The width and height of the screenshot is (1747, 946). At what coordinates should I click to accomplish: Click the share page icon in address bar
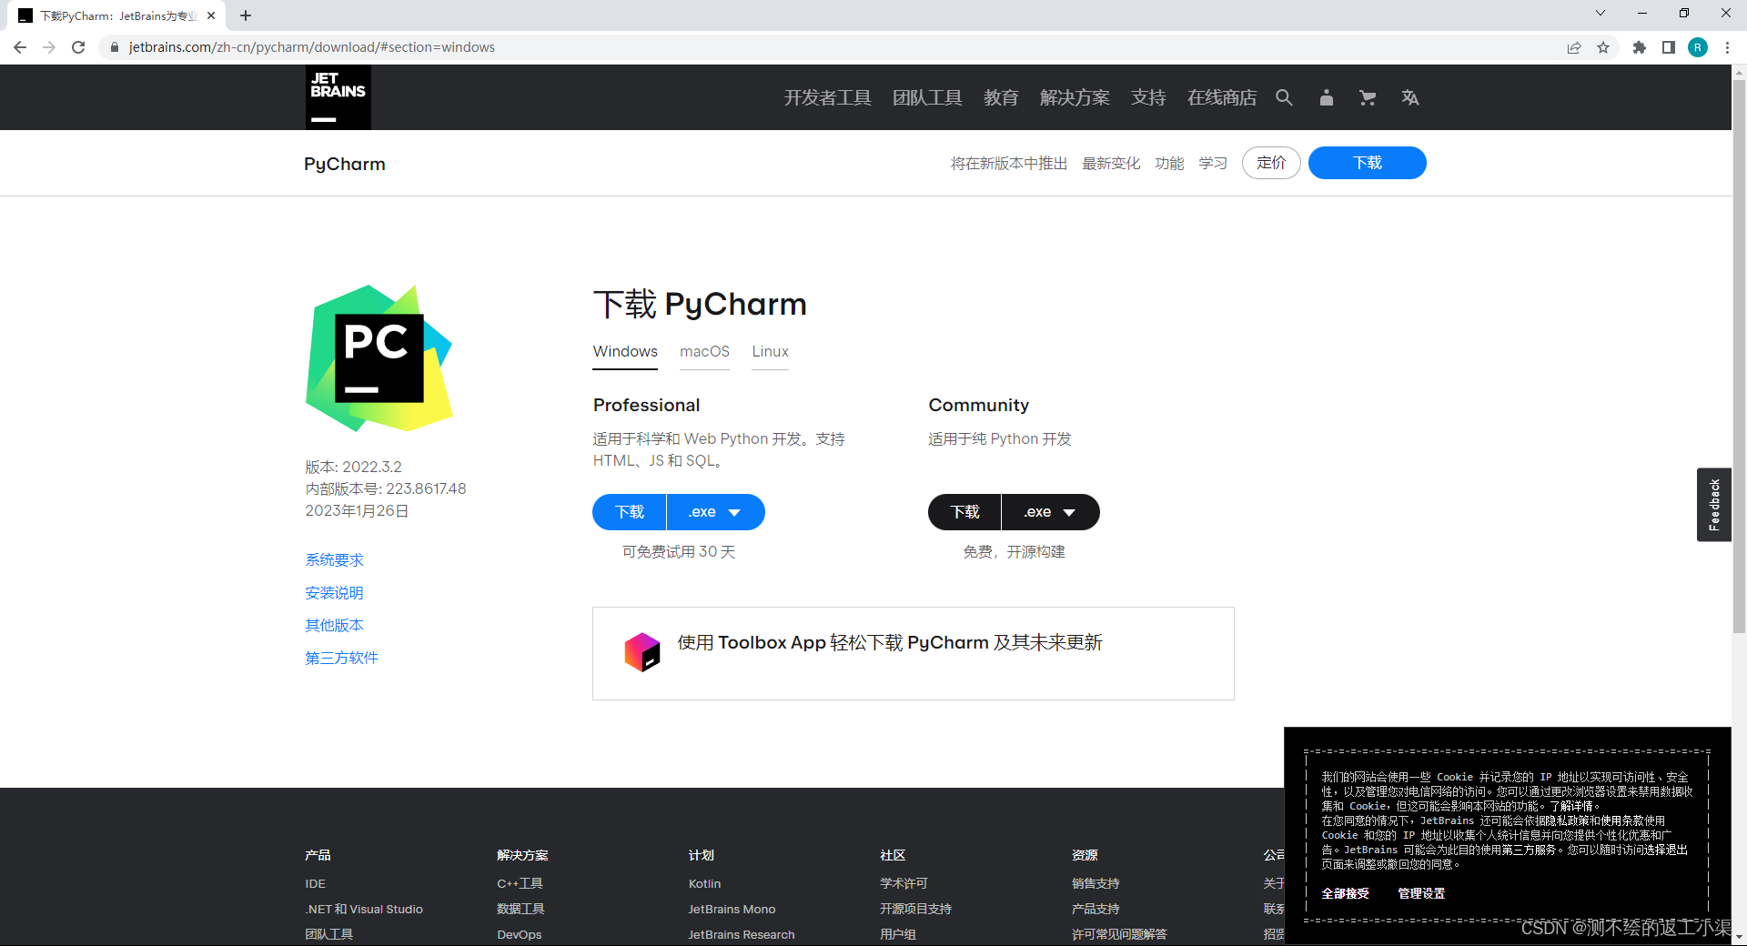click(x=1574, y=47)
